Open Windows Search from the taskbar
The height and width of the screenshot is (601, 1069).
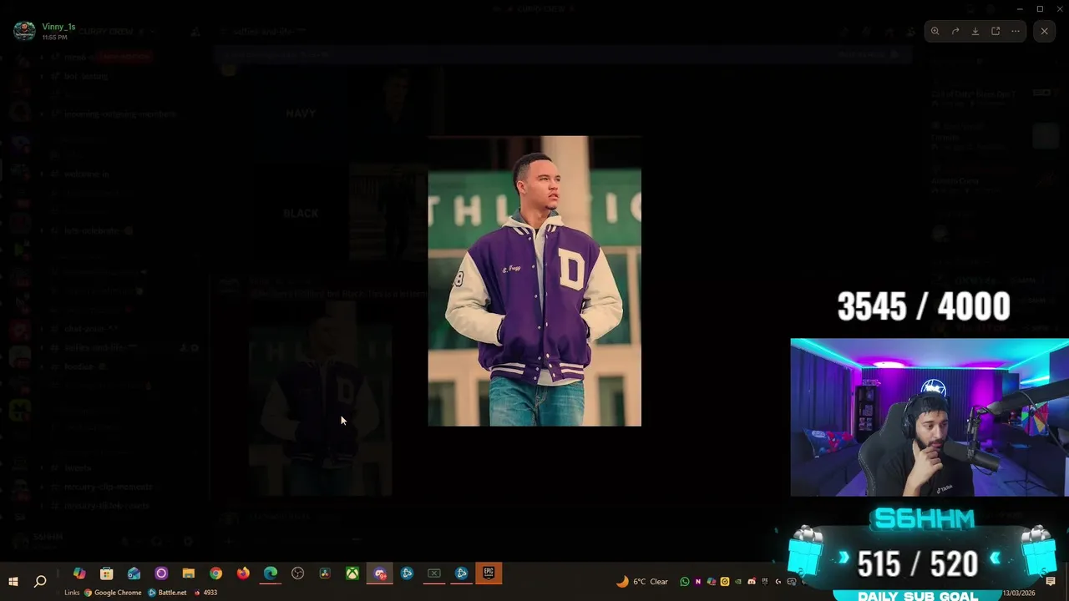(x=40, y=581)
